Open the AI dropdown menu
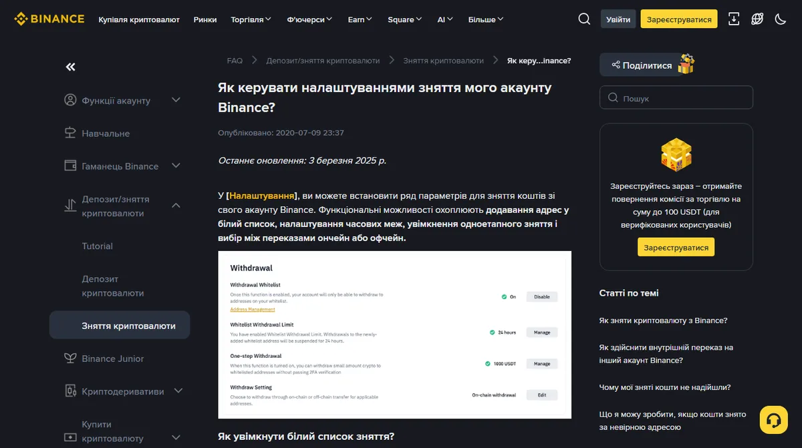The width and height of the screenshot is (802, 448). pyautogui.click(x=446, y=19)
